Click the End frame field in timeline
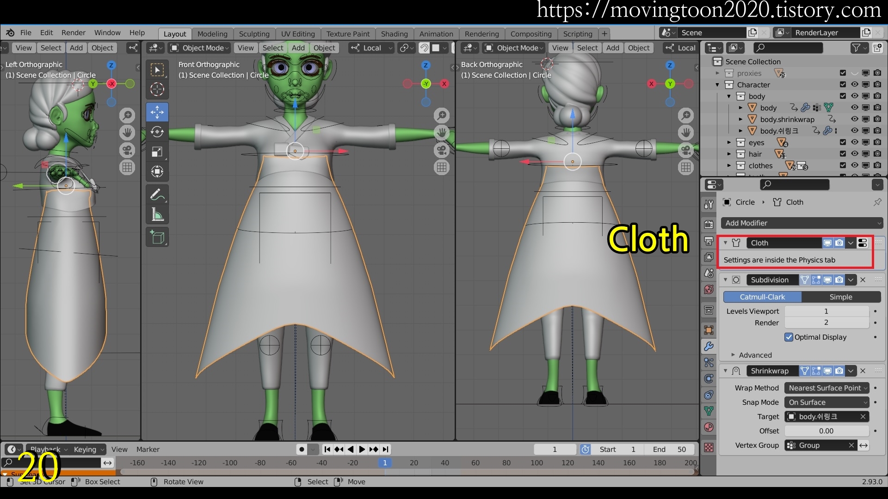Screen dimensions: 888x499 [x=669, y=450]
